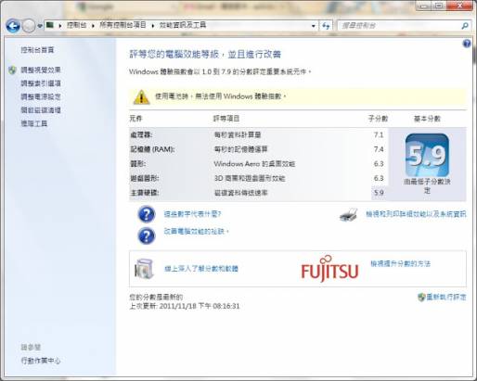Viewport: 477px width, 381px height.
Task: Click the question mark icon beside 改善電腦效能的秘訣
Action: 147,235
